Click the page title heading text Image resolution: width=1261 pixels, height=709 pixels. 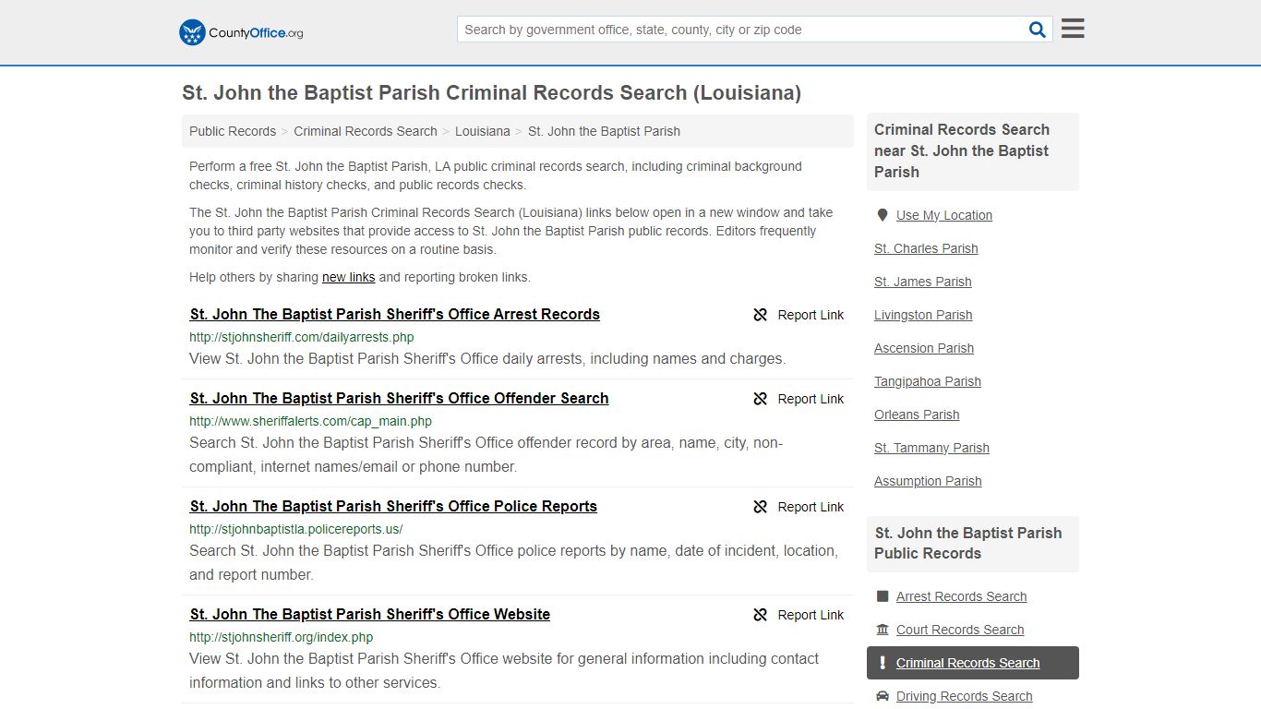[x=491, y=93]
